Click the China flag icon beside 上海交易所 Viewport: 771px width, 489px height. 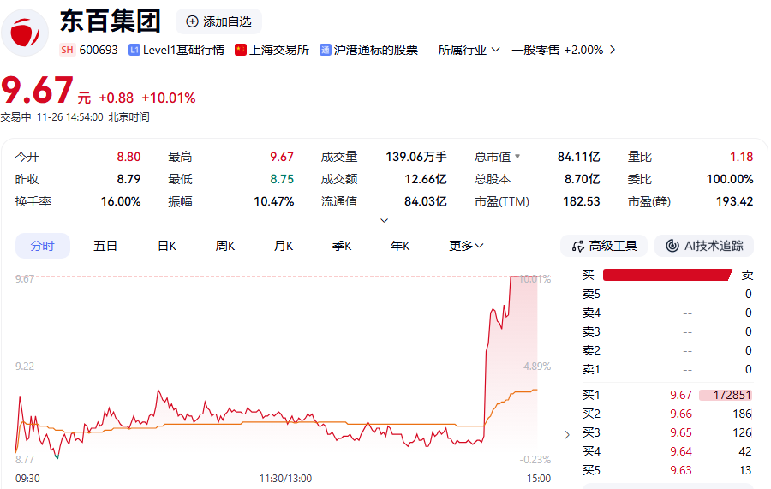point(241,51)
